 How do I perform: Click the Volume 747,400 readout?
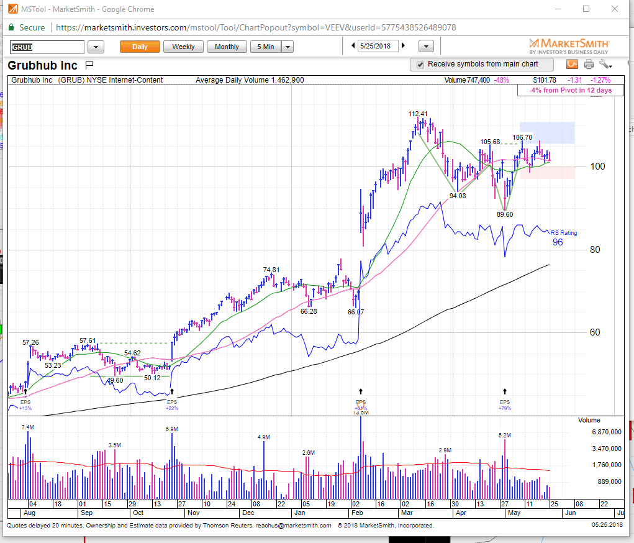tap(467, 80)
